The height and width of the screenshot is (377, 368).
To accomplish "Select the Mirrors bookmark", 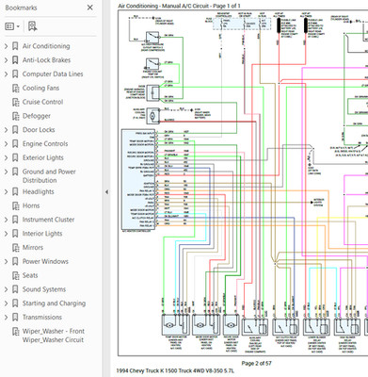I will [33, 248].
